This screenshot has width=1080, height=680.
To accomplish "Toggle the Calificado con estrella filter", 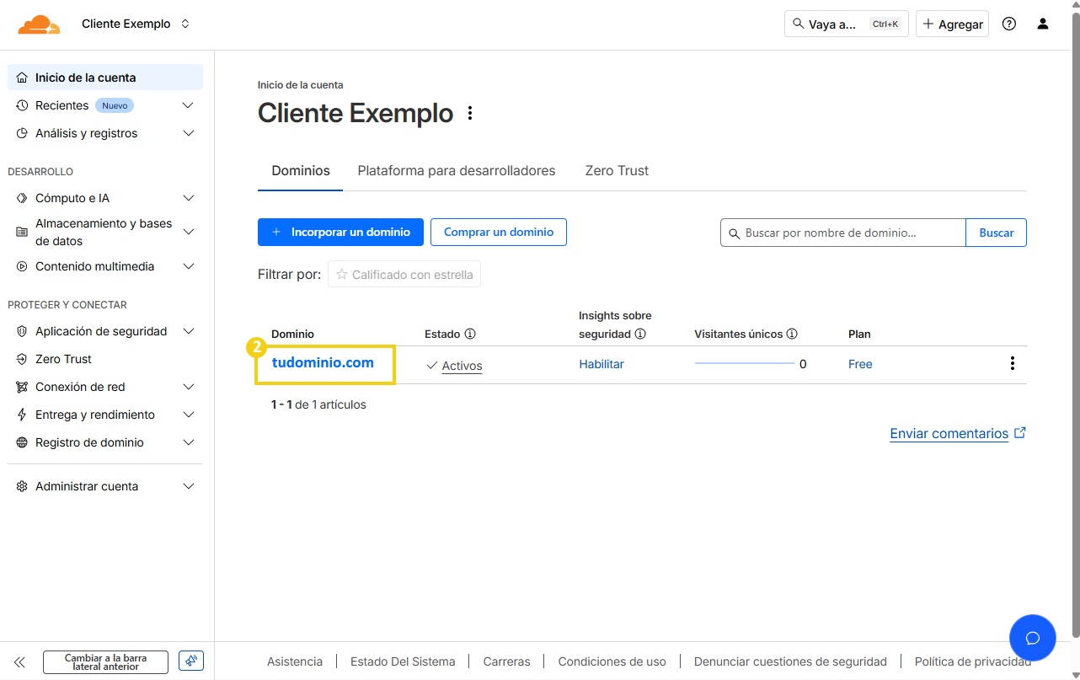I will coord(404,274).
